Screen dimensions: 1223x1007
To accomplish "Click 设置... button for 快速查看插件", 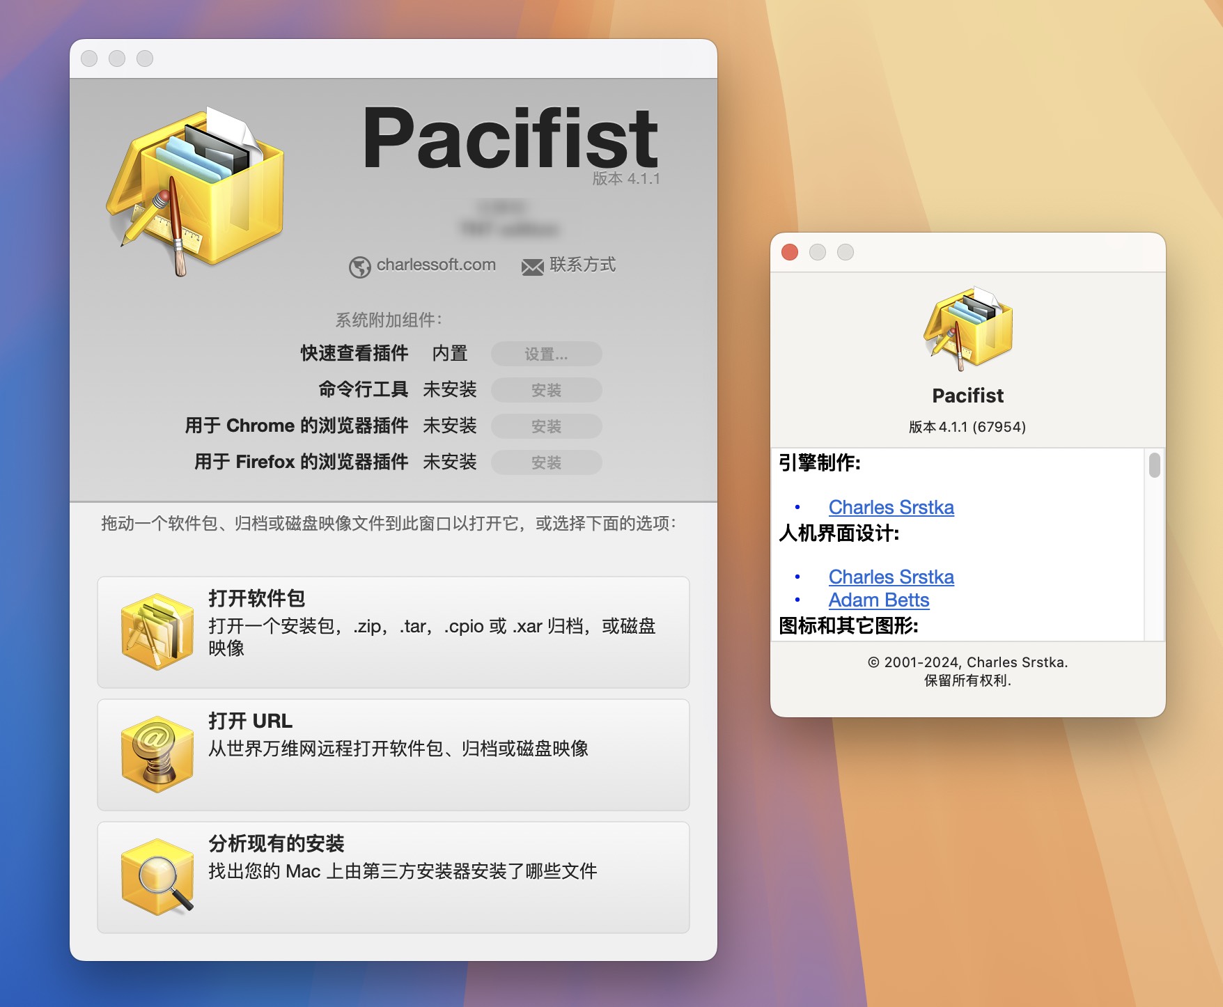I will coord(547,354).
